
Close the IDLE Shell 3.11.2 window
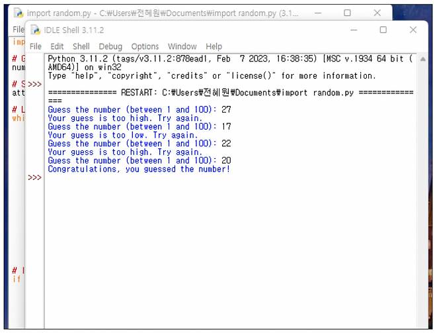tap(413, 30)
